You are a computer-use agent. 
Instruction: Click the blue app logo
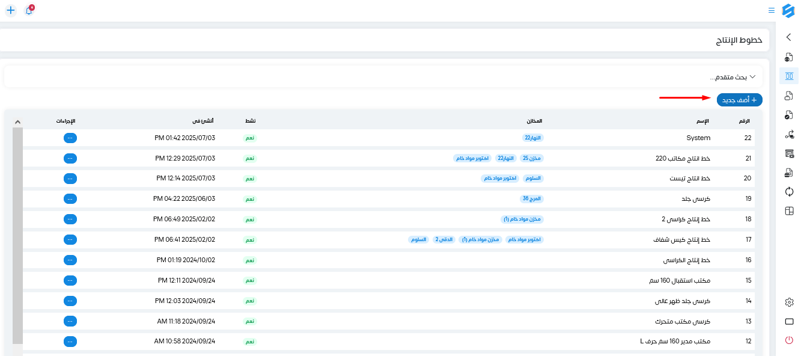(x=788, y=10)
